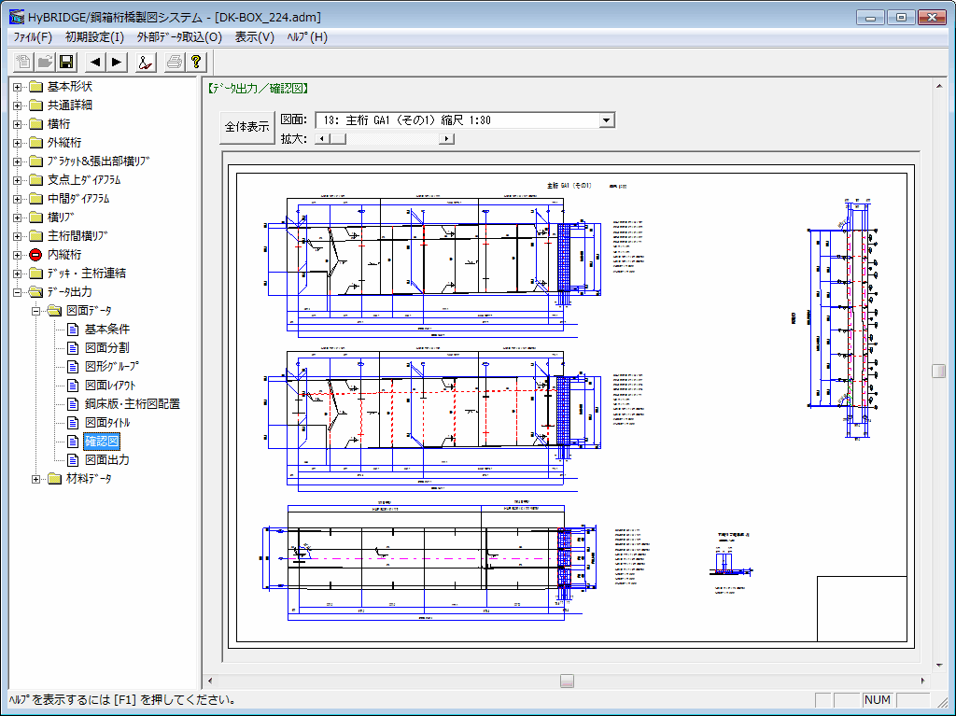956x716 pixels.
Task: Click the 全体表示 button
Action: 246,128
